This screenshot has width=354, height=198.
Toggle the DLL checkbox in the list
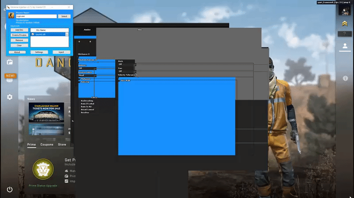[33, 34]
